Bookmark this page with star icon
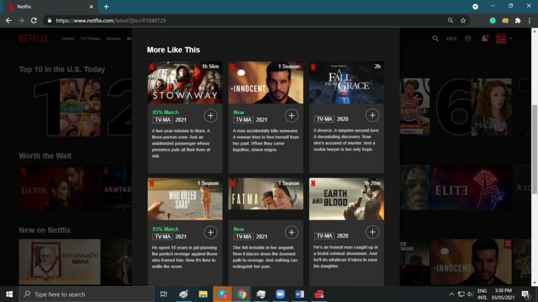Image resolution: width=538 pixels, height=302 pixels. [463, 20]
